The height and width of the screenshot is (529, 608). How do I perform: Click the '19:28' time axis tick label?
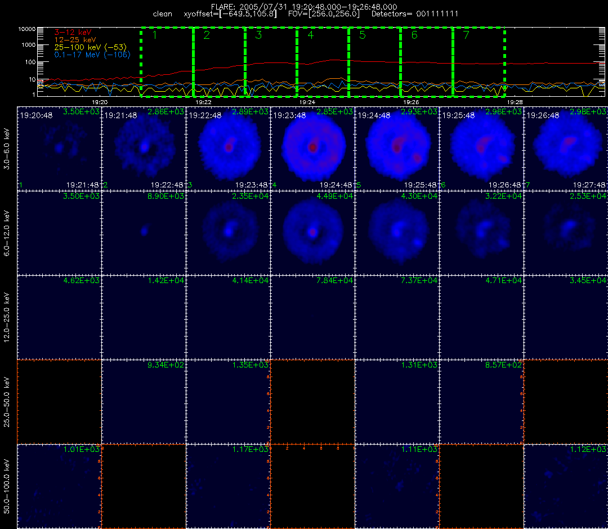click(515, 102)
